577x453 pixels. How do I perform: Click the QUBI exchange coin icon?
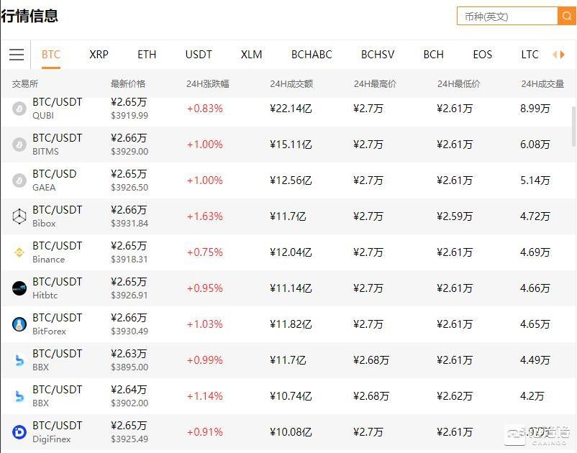point(19,109)
